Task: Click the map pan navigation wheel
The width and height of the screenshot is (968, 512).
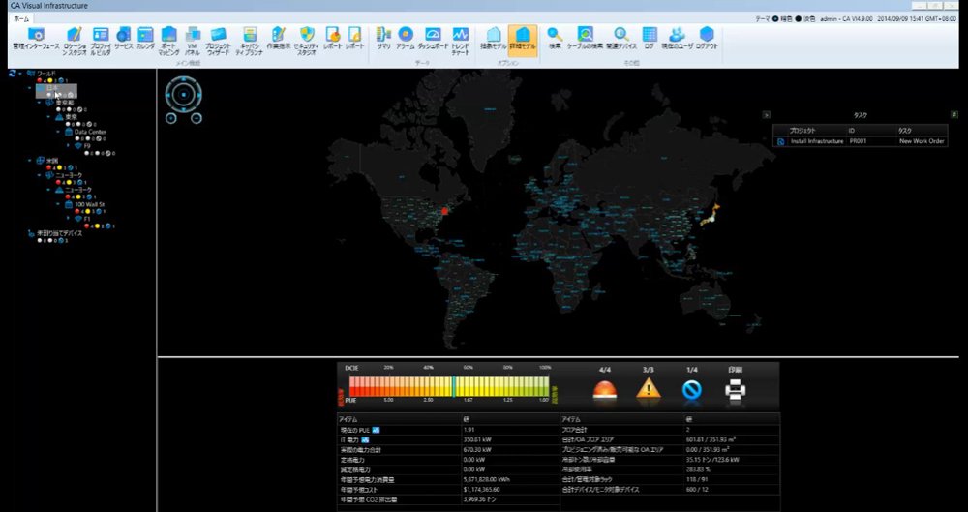Action: [x=183, y=95]
